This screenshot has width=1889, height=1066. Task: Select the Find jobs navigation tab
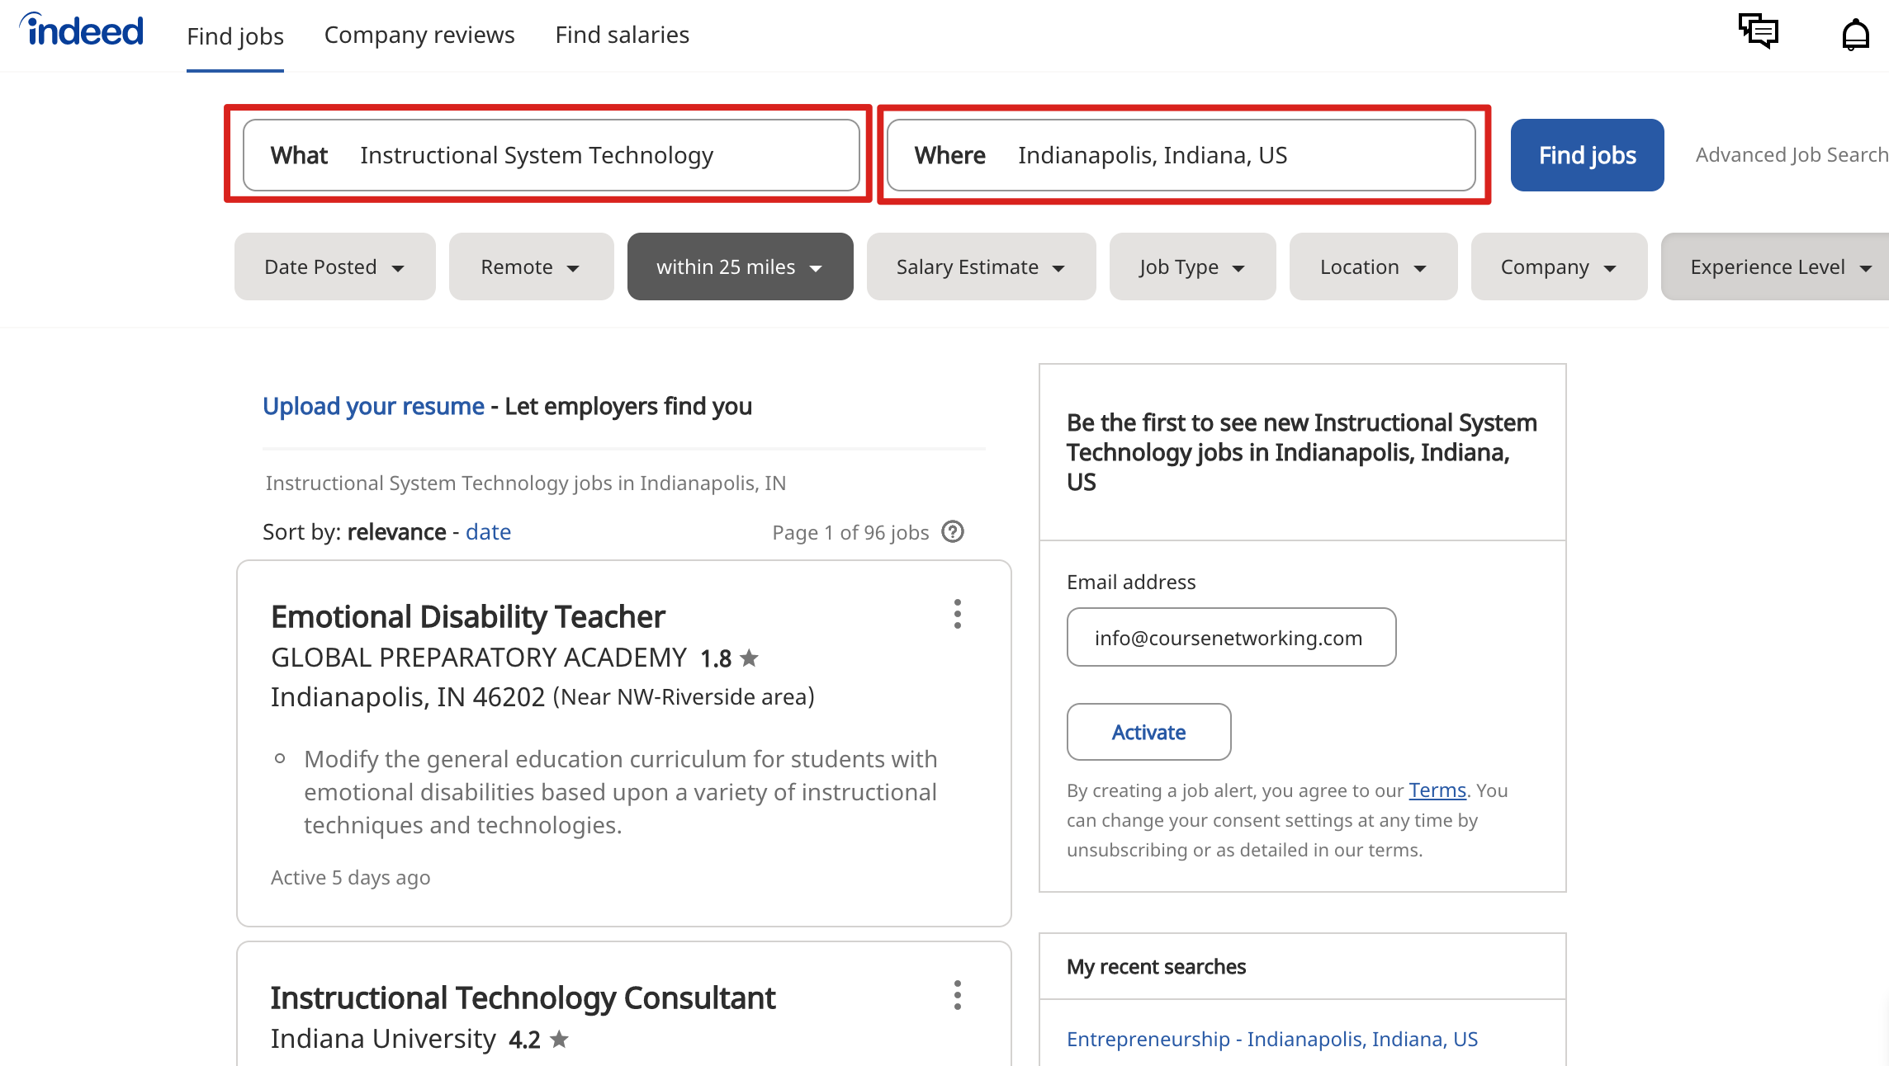[235, 36]
